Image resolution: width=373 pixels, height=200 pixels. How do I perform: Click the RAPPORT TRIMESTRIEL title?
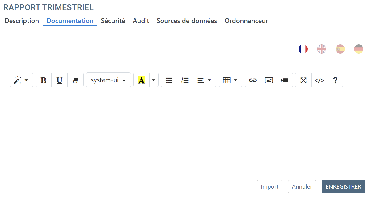pyautogui.click(x=49, y=7)
